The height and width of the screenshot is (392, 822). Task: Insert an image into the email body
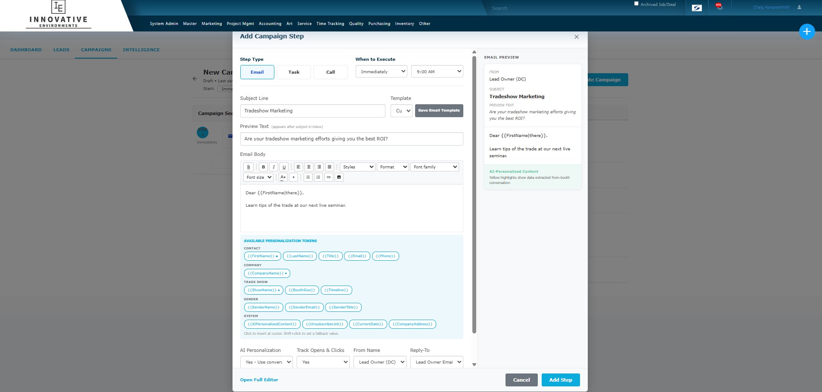pyautogui.click(x=339, y=177)
